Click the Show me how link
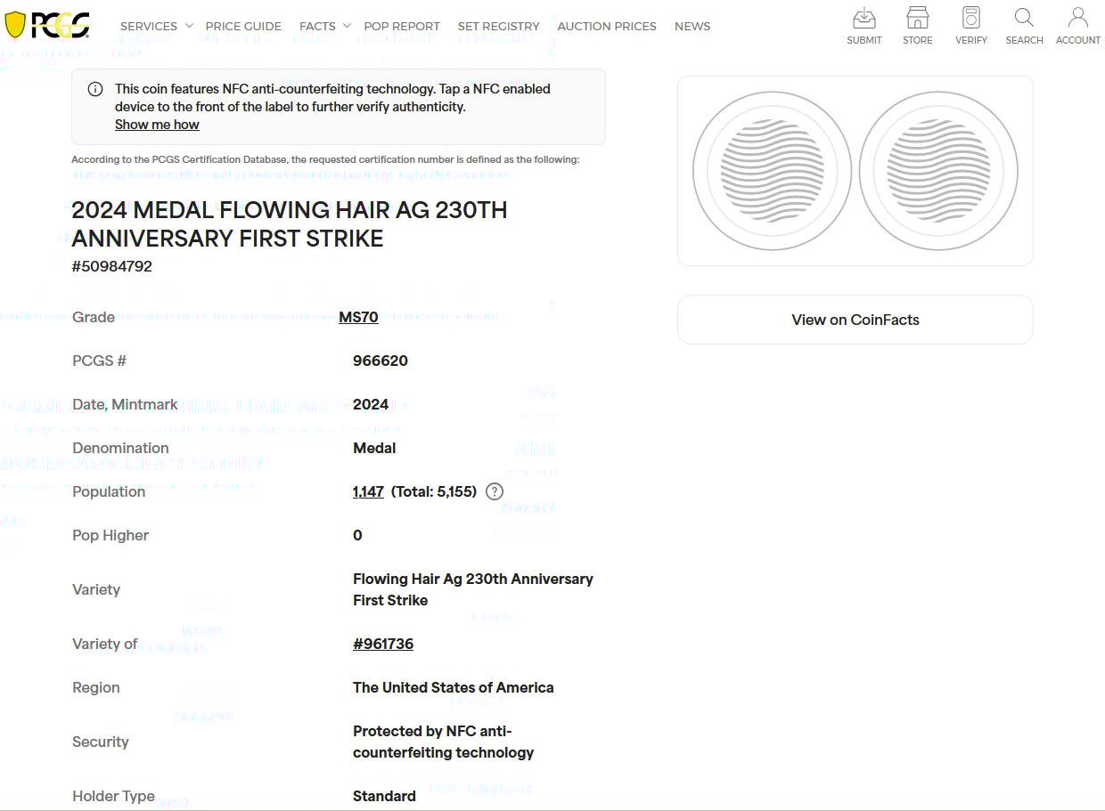 (x=157, y=125)
